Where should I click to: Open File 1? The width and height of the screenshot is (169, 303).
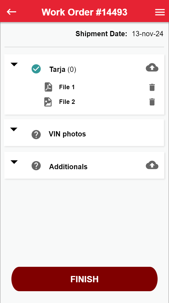point(67,87)
